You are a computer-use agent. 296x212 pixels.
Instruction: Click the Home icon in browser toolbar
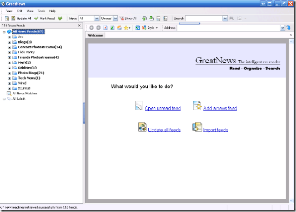point(119,28)
